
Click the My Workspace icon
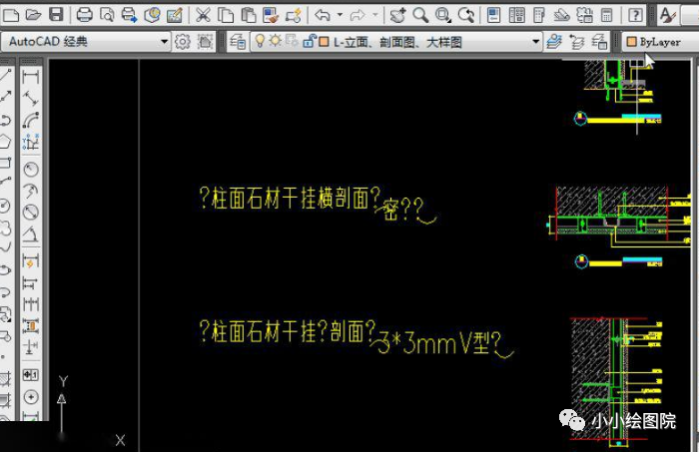click(x=205, y=42)
